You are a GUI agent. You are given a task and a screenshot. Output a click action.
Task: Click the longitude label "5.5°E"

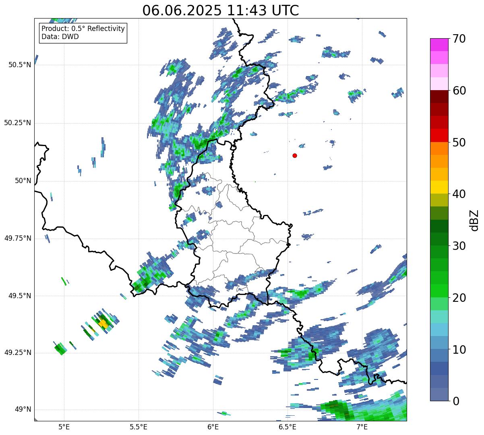coord(139,427)
